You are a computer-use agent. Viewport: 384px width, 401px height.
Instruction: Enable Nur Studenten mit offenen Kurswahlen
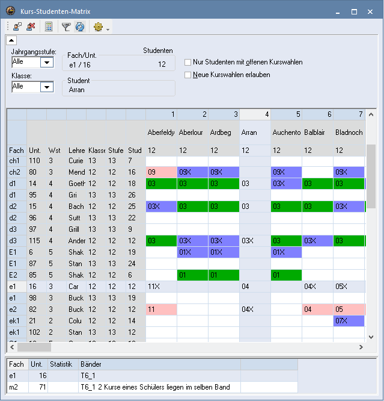pos(187,62)
